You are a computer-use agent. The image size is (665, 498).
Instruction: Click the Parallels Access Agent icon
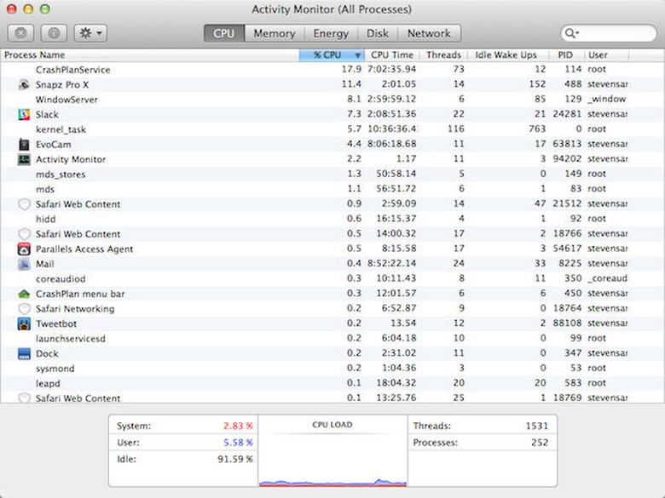24,249
